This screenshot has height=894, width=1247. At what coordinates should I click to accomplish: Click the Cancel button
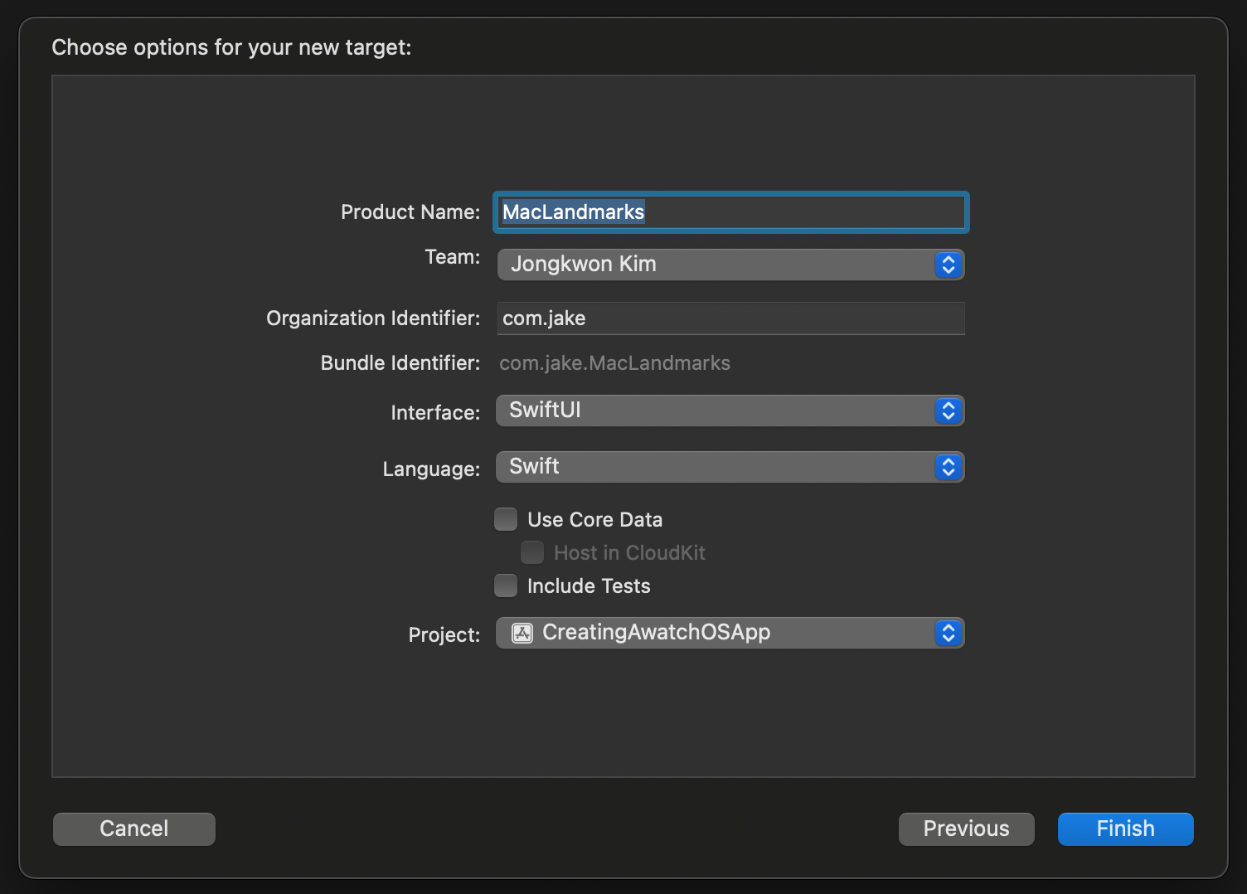click(x=134, y=828)
